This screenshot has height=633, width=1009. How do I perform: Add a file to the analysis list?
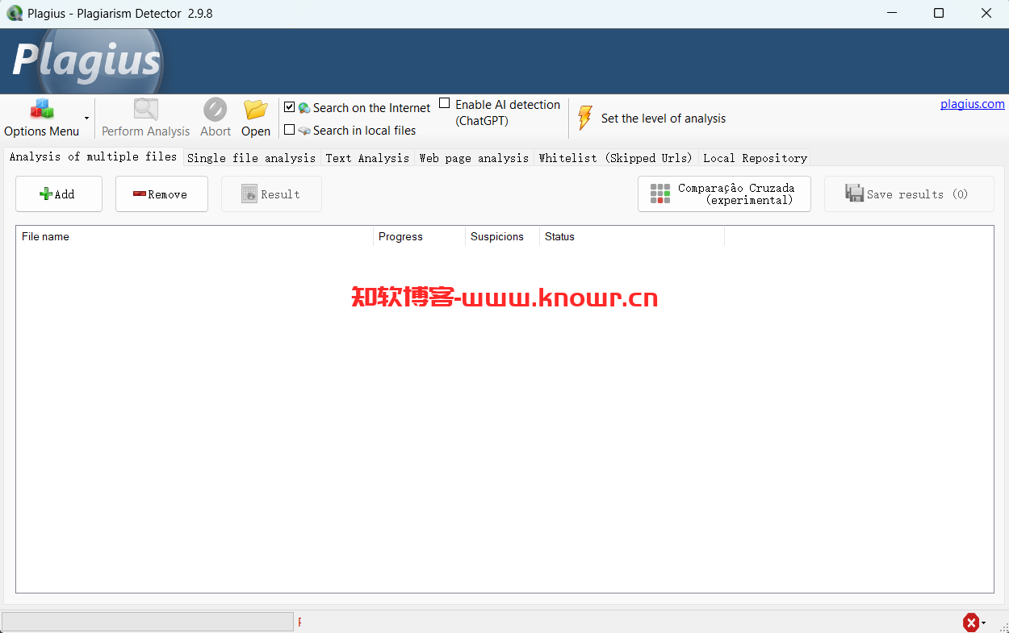click(59, 194)
